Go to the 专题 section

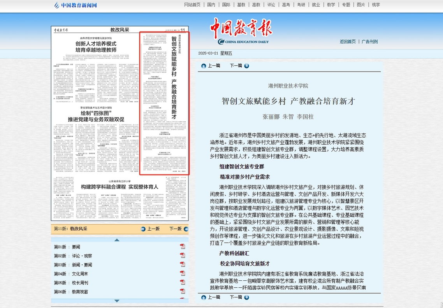click(346, 5)
